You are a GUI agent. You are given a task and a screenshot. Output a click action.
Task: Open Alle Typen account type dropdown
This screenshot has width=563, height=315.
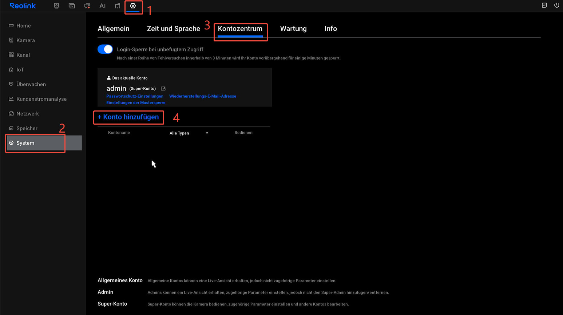(189, 133)
